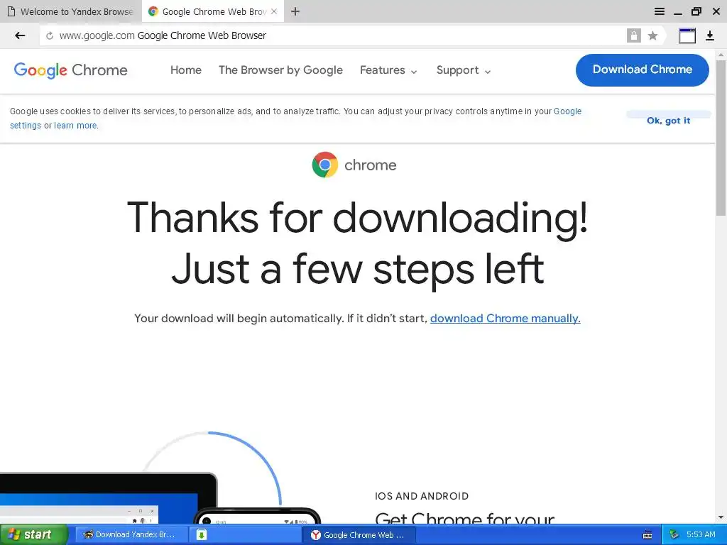Click the 5:53 AM clock
This screenshot has width=727, height=545.
701,534
